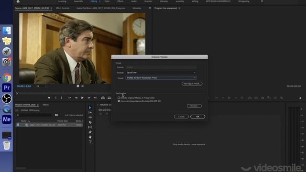Go to In point in Source monitor
Viewport: 306px width, 172px height.
coord(70,97)
